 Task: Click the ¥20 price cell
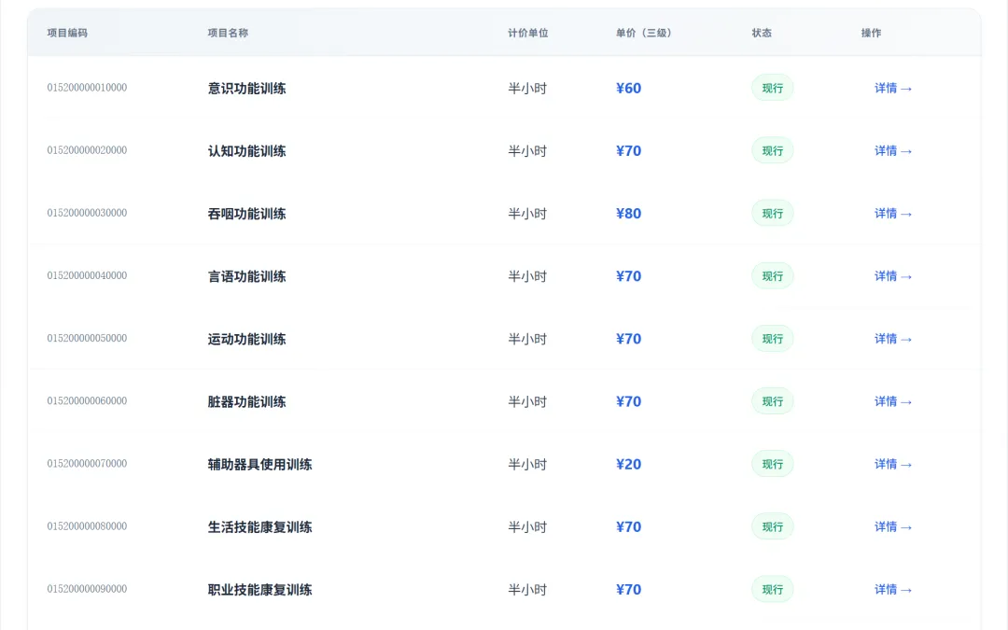pos(628,464)
